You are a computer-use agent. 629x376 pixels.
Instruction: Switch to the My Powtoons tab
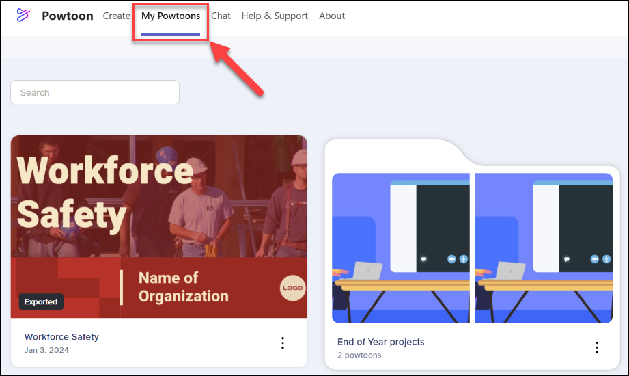coord(171,16)
